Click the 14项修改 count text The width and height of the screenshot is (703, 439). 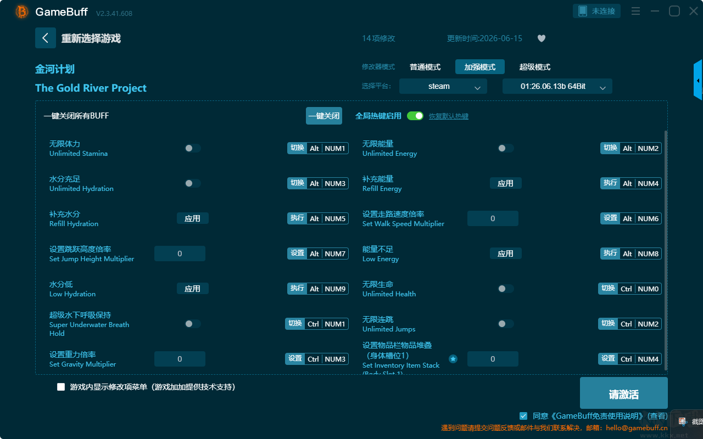click(378, 38)
